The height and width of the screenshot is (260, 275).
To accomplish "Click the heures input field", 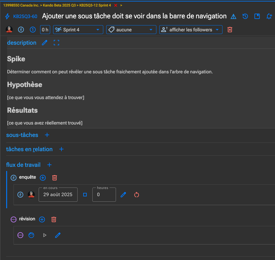I will 104,195.
